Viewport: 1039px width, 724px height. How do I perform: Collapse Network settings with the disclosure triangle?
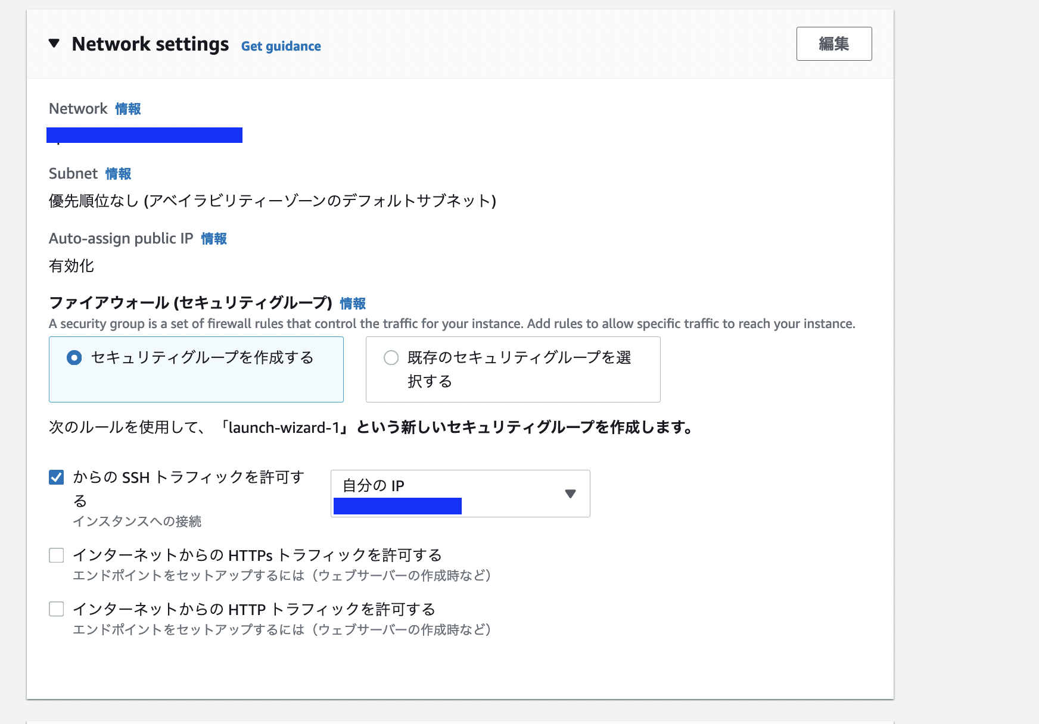(54, 43)
